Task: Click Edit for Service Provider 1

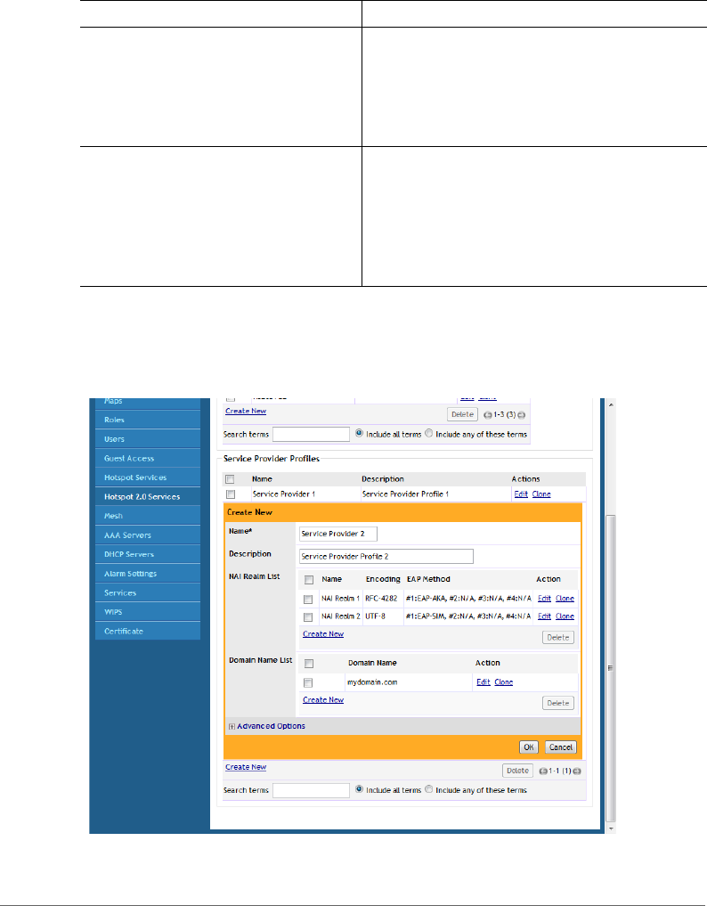Action: point(521,494)
